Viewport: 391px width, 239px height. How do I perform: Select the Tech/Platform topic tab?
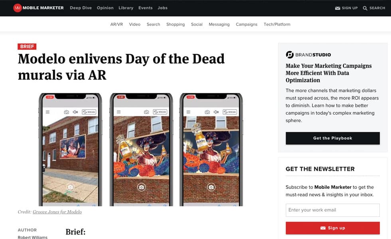pyautogui.click(x=277, y=24)
